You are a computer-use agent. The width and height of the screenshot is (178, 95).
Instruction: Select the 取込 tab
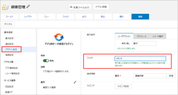103,17
